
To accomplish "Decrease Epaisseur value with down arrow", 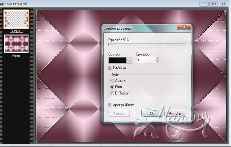I will 157,61.
